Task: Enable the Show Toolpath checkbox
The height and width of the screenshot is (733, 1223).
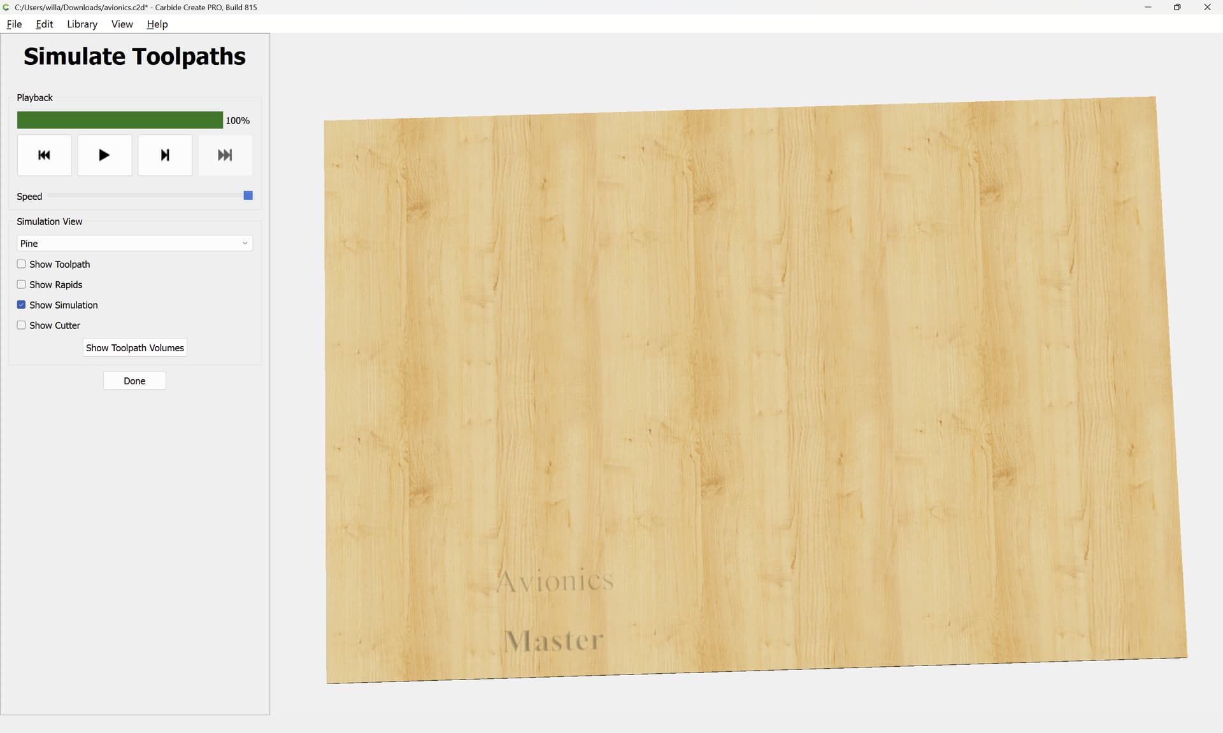Action: [21, 264]
